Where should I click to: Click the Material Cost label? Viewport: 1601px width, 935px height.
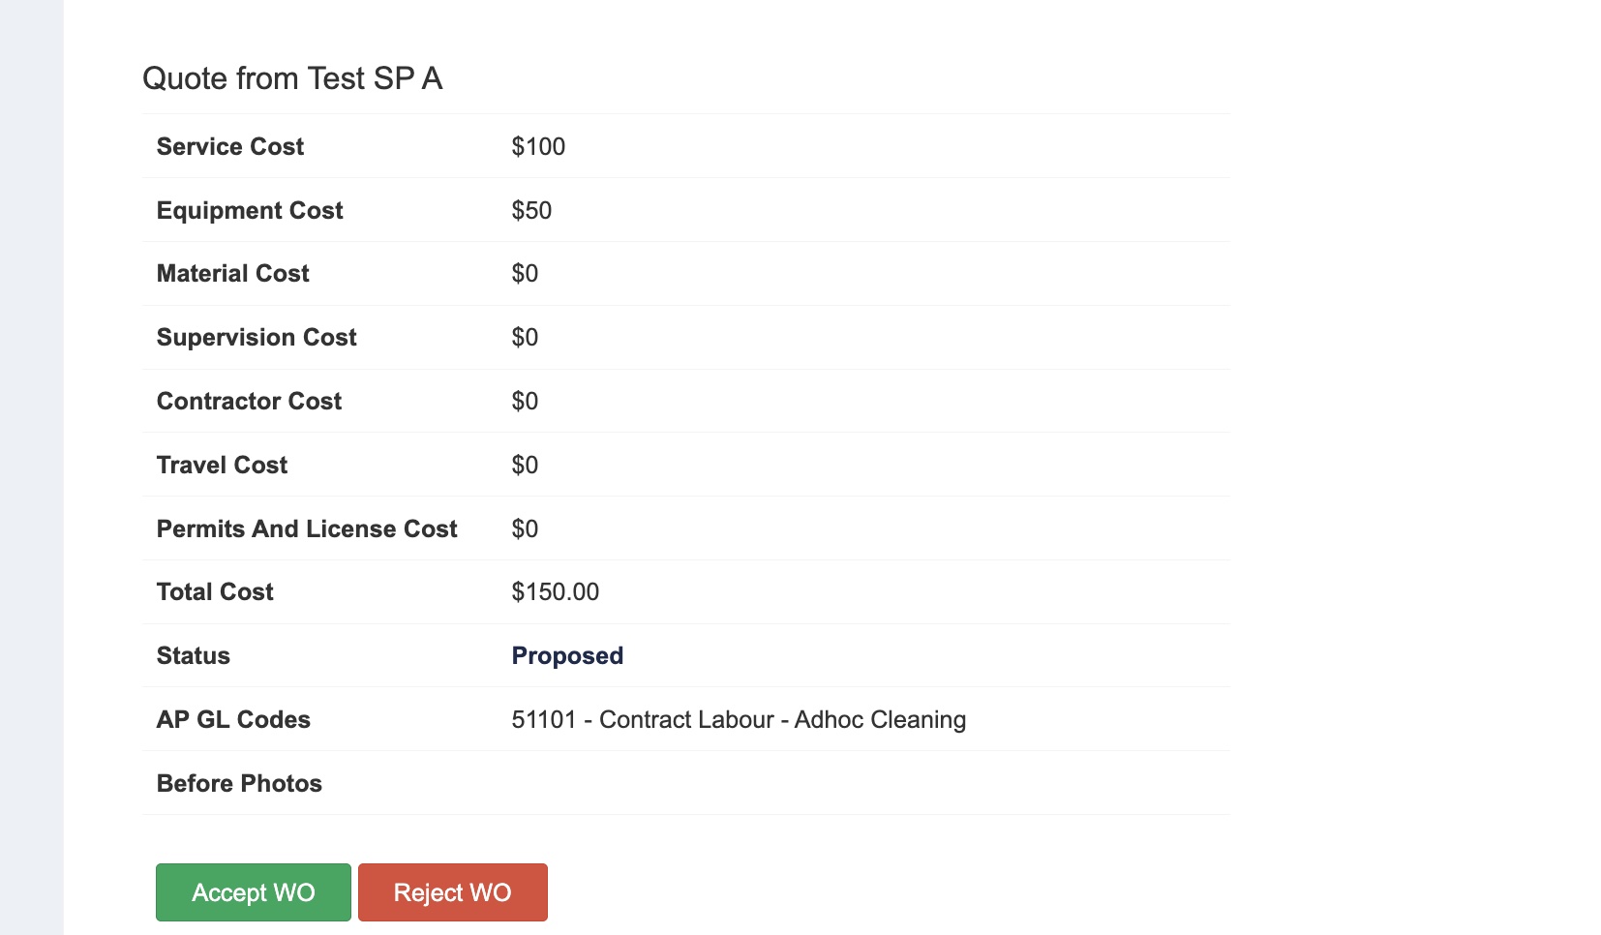point(232,274)
